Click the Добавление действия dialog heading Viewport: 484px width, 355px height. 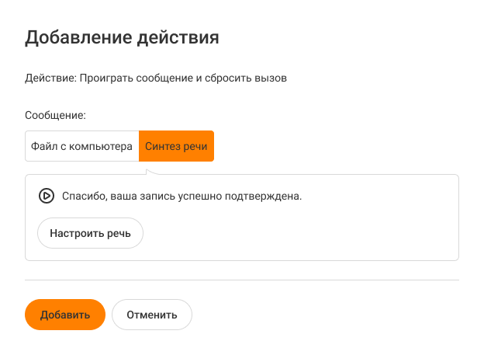click(122, 37)
